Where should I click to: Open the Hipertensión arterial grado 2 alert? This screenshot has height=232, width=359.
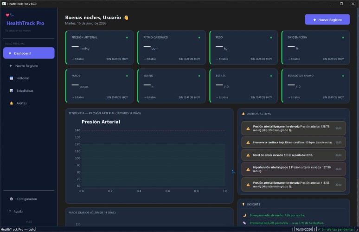coord(294,169)
